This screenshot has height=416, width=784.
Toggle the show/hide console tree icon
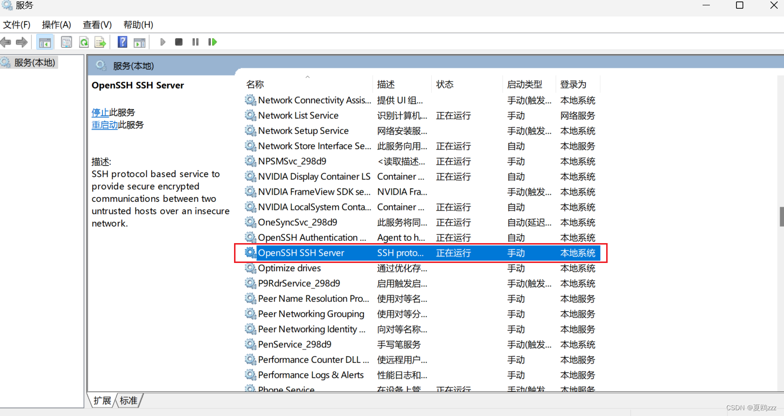click(x=45, y=42)
